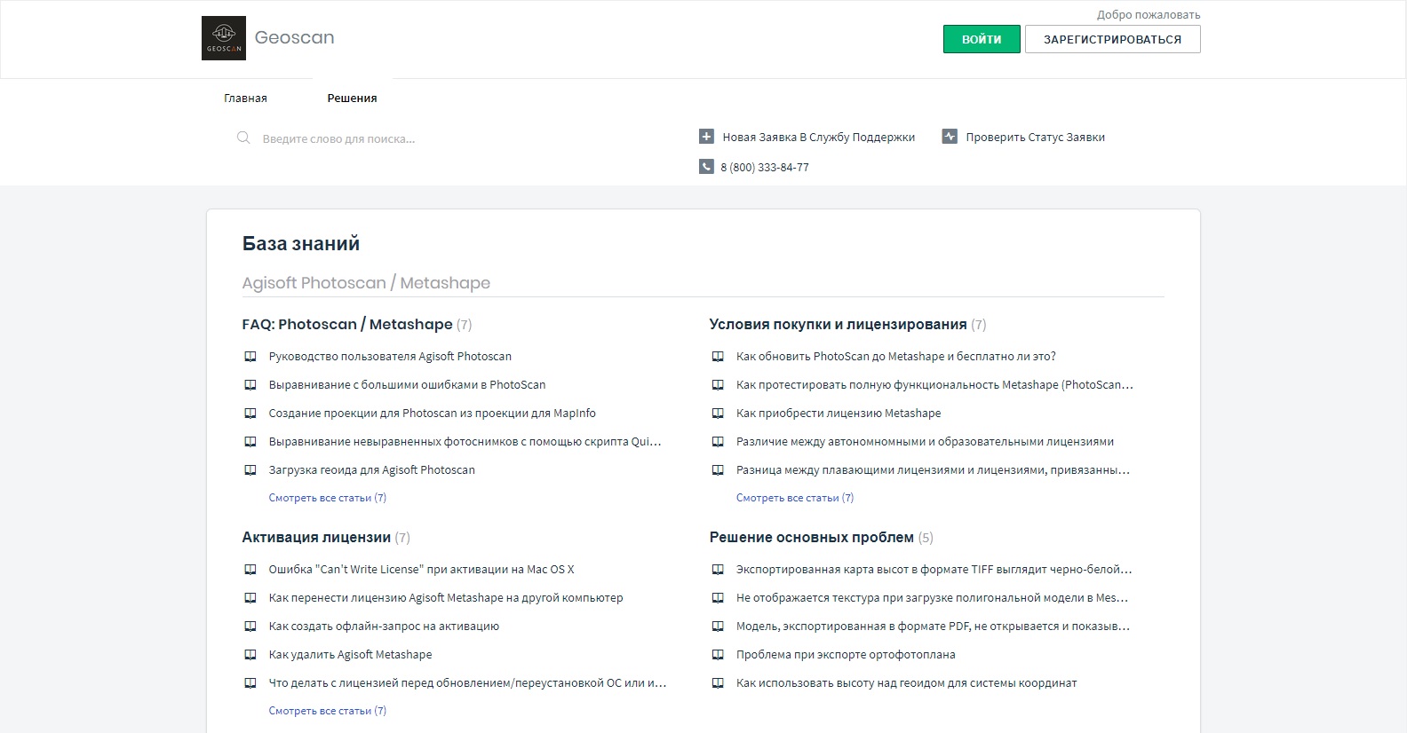
Task: Click book icon beside Модель, экспортированная в PDF
Action: (x=718, y=627)
